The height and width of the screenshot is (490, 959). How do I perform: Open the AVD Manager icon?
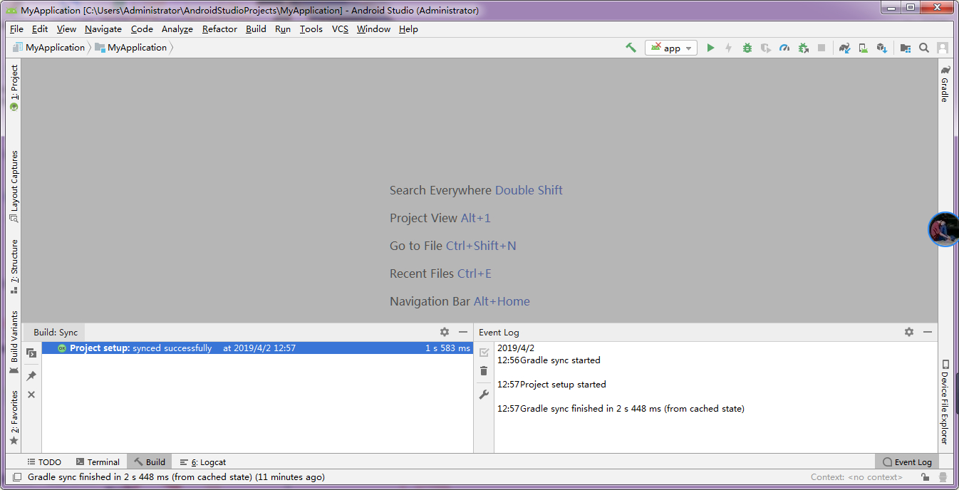tap(863, 48)
